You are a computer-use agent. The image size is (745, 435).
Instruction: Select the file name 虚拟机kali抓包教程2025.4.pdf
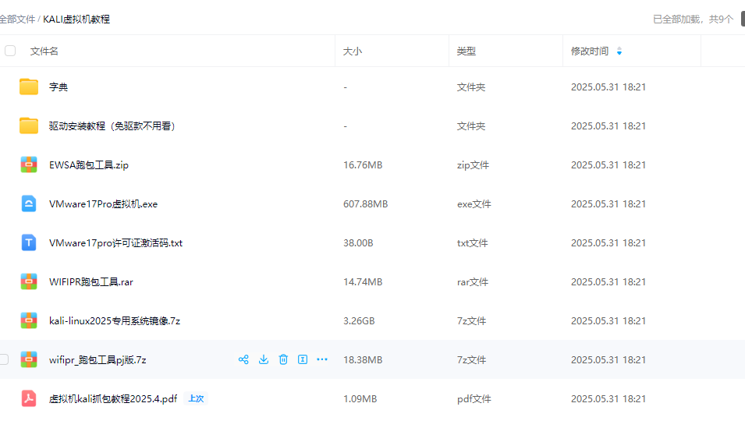pyautogui.click(x=113, y=398)
